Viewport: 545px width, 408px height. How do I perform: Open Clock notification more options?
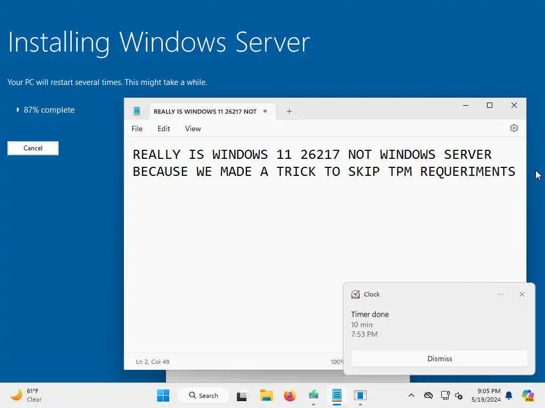pos(500,294)
